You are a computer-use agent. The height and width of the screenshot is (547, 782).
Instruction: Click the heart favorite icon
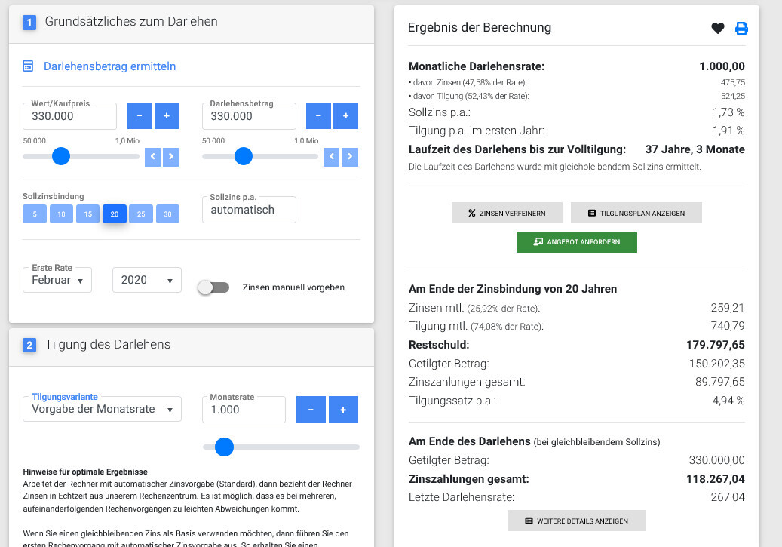pos(716,28)
